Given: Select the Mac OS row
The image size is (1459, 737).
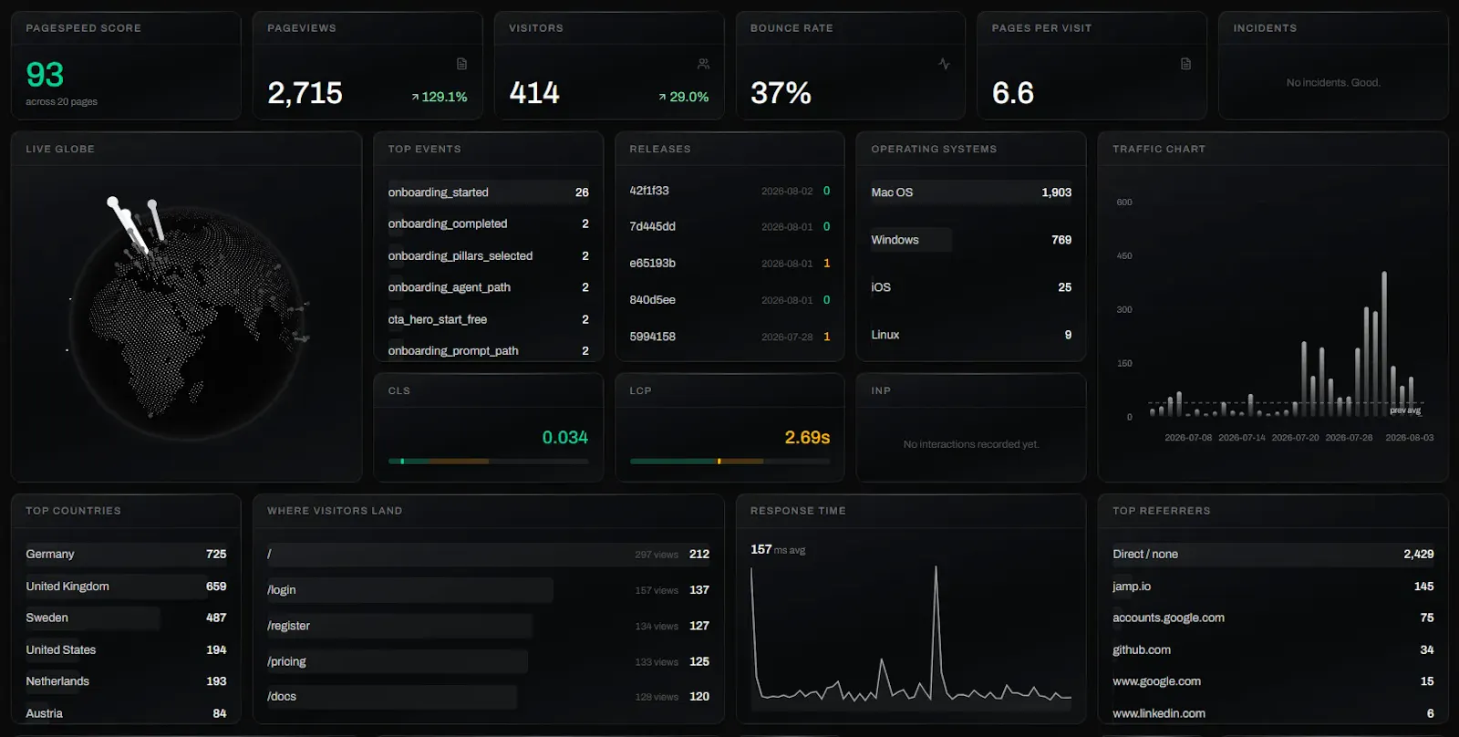Looking at the screenshot, I should tap(971, 192).
